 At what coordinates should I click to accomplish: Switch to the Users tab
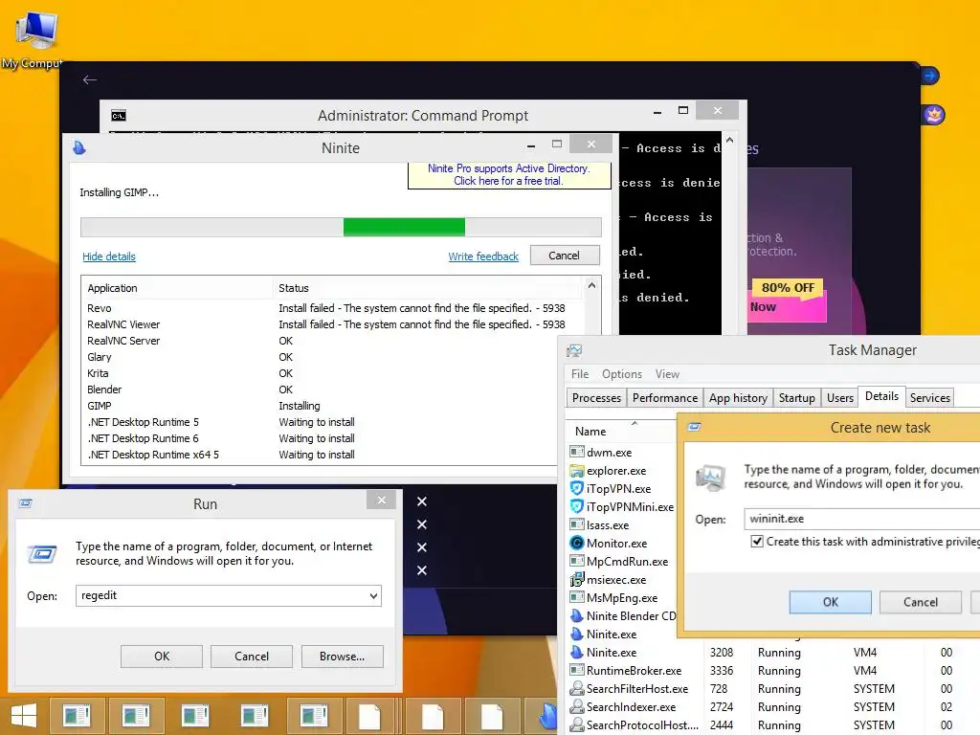(840, 397)
